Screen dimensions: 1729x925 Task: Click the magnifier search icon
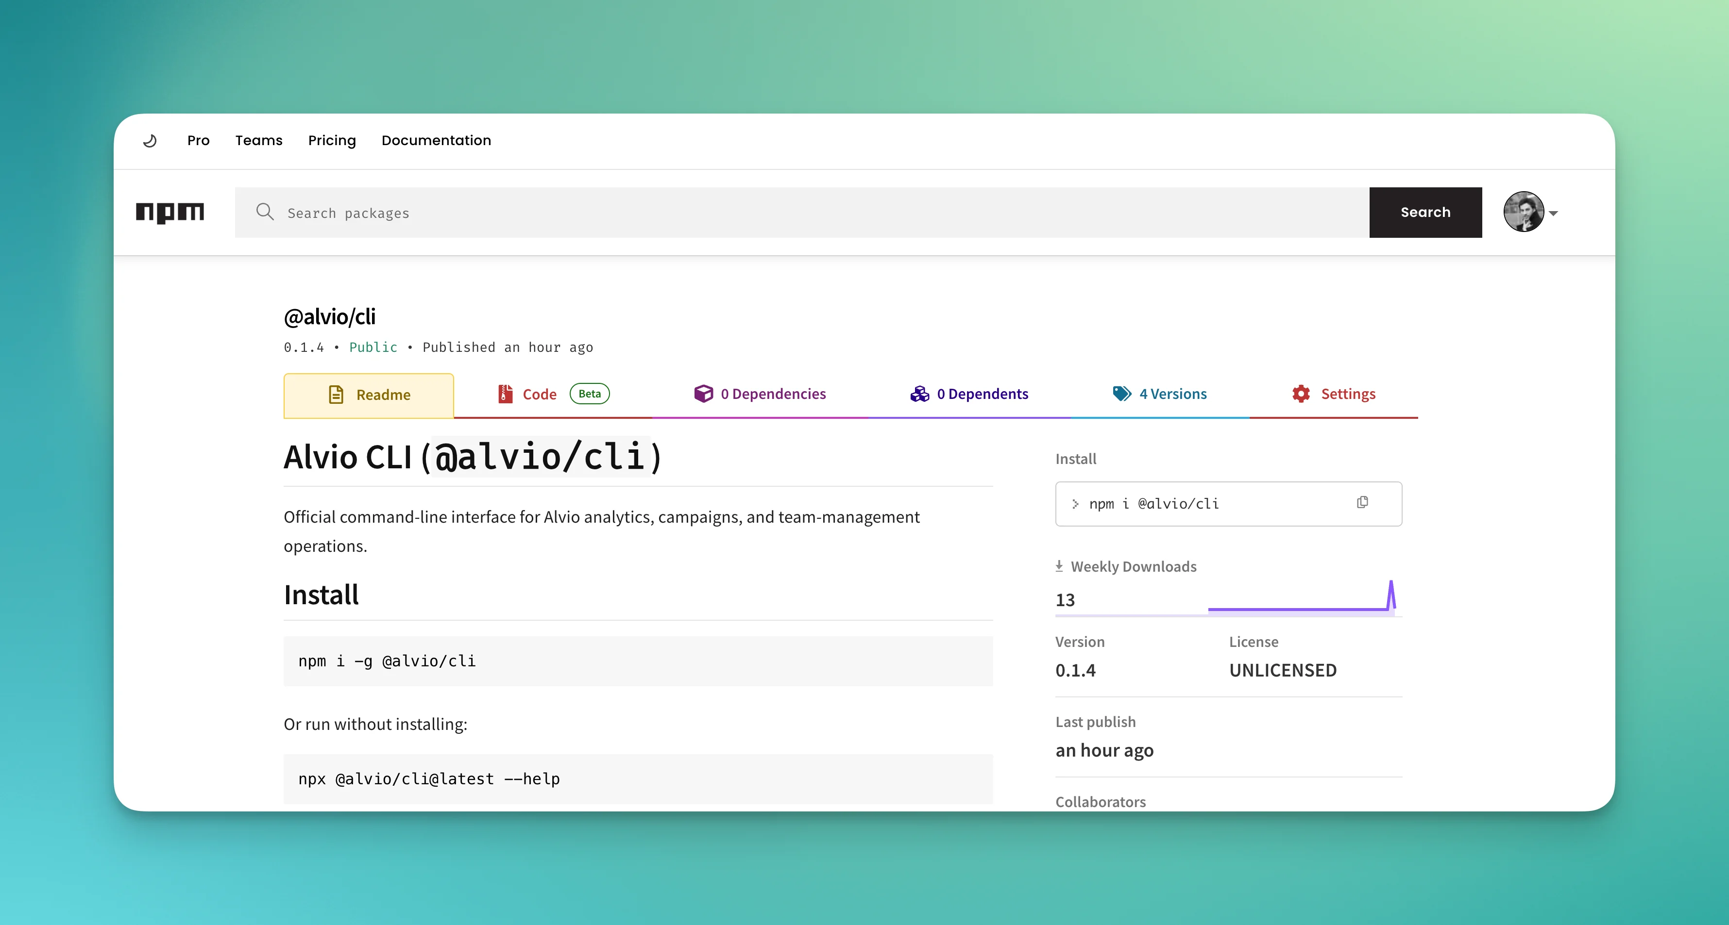coord(265,212)
